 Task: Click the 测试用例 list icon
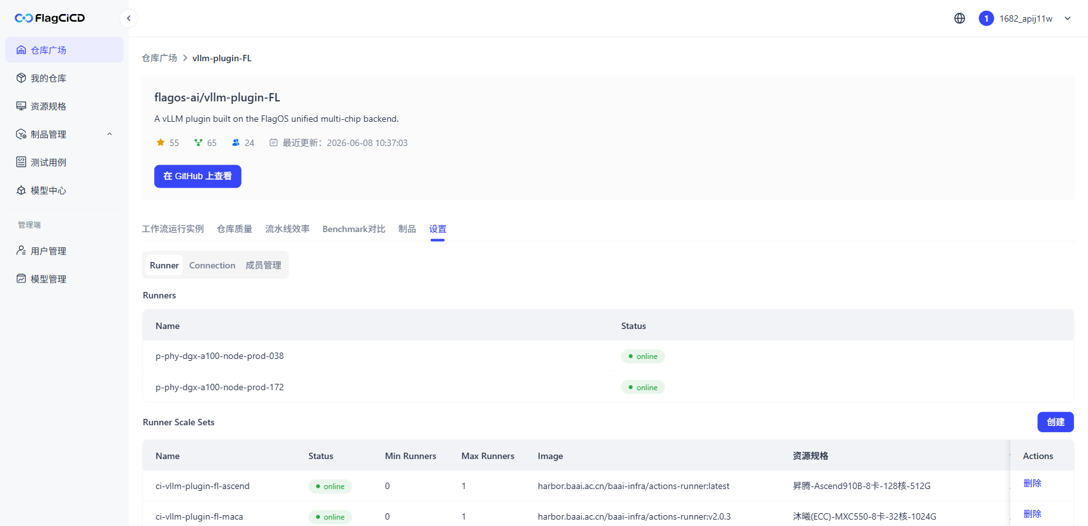(21, 162)
